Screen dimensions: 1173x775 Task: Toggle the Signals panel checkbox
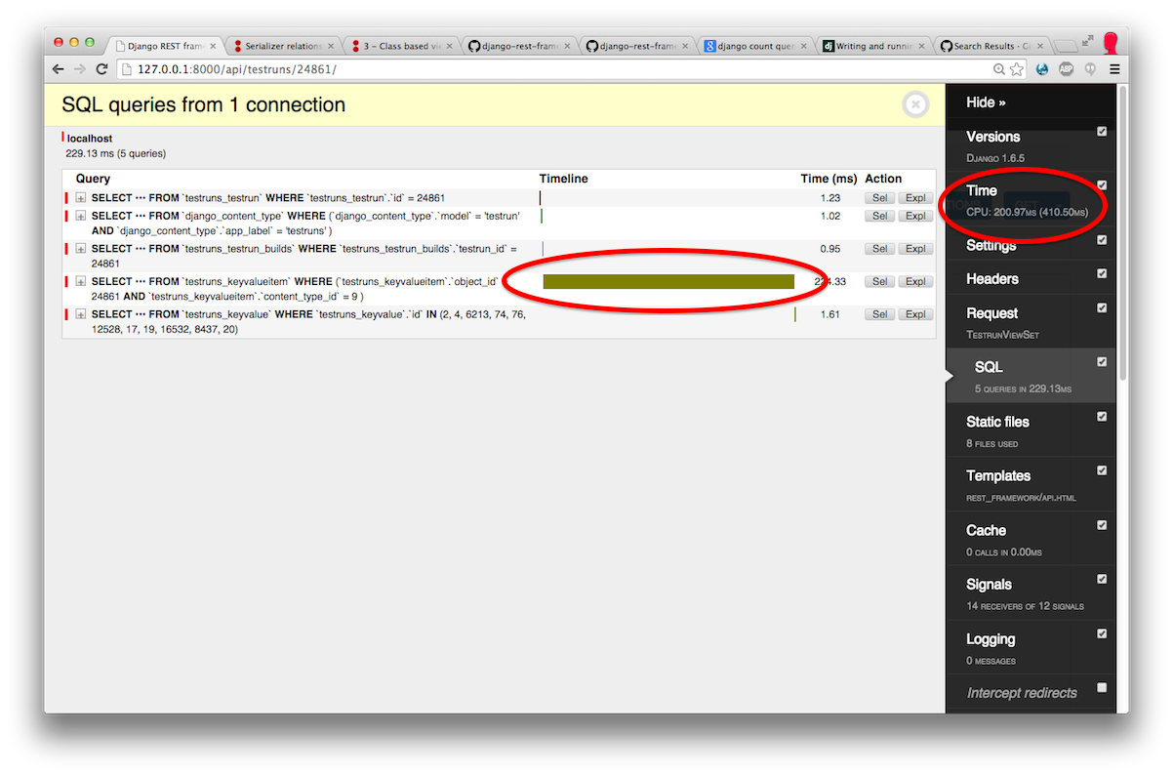pos(1102,578)
